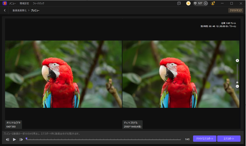This screenshot has width=246, height=146.
Task: Zoom in with the plus icon
Action: [x=237, y=61]
